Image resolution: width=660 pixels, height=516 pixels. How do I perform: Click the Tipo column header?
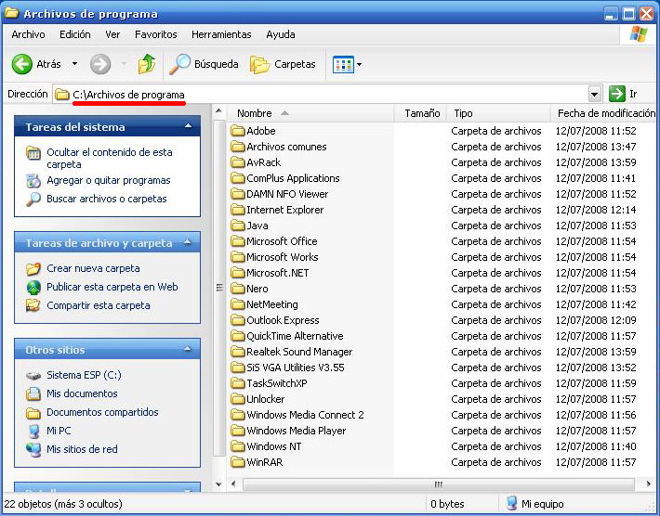pos(498,113)
